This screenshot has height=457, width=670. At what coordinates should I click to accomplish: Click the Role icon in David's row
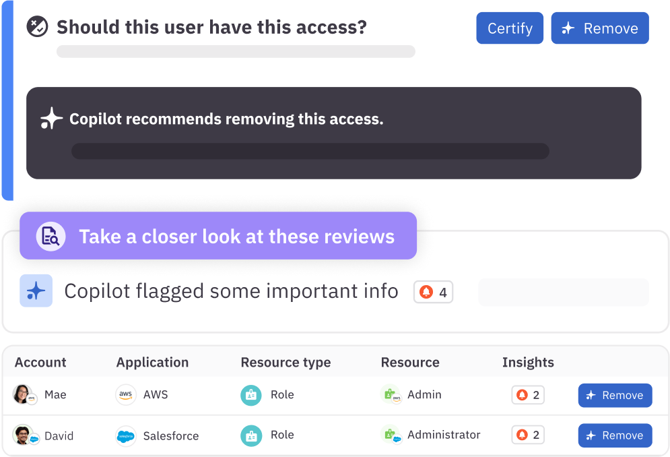point(250,435)
